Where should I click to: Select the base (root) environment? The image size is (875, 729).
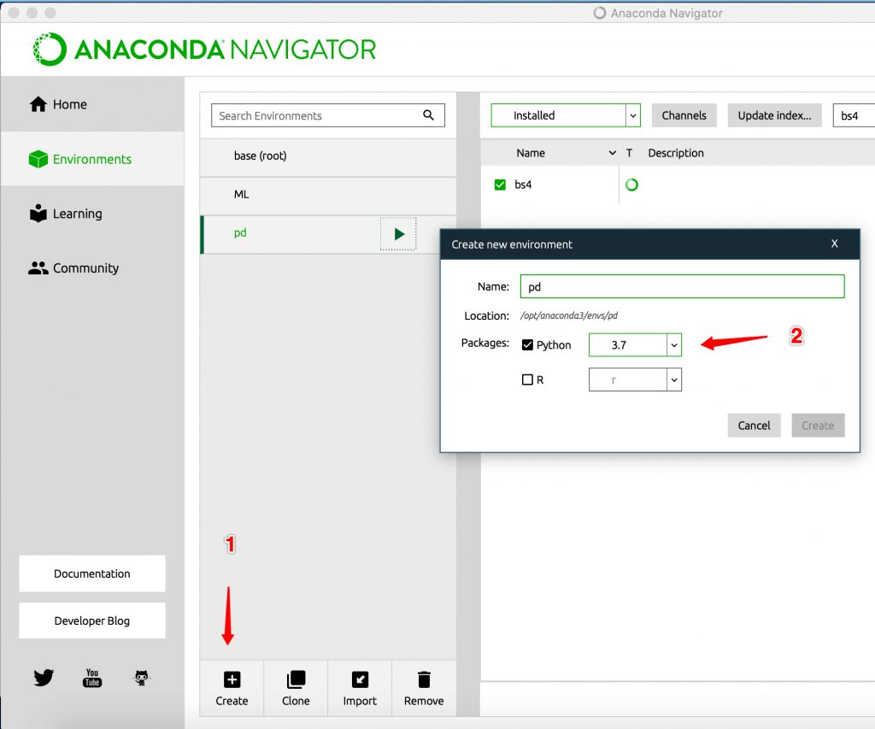pos(328,158)
